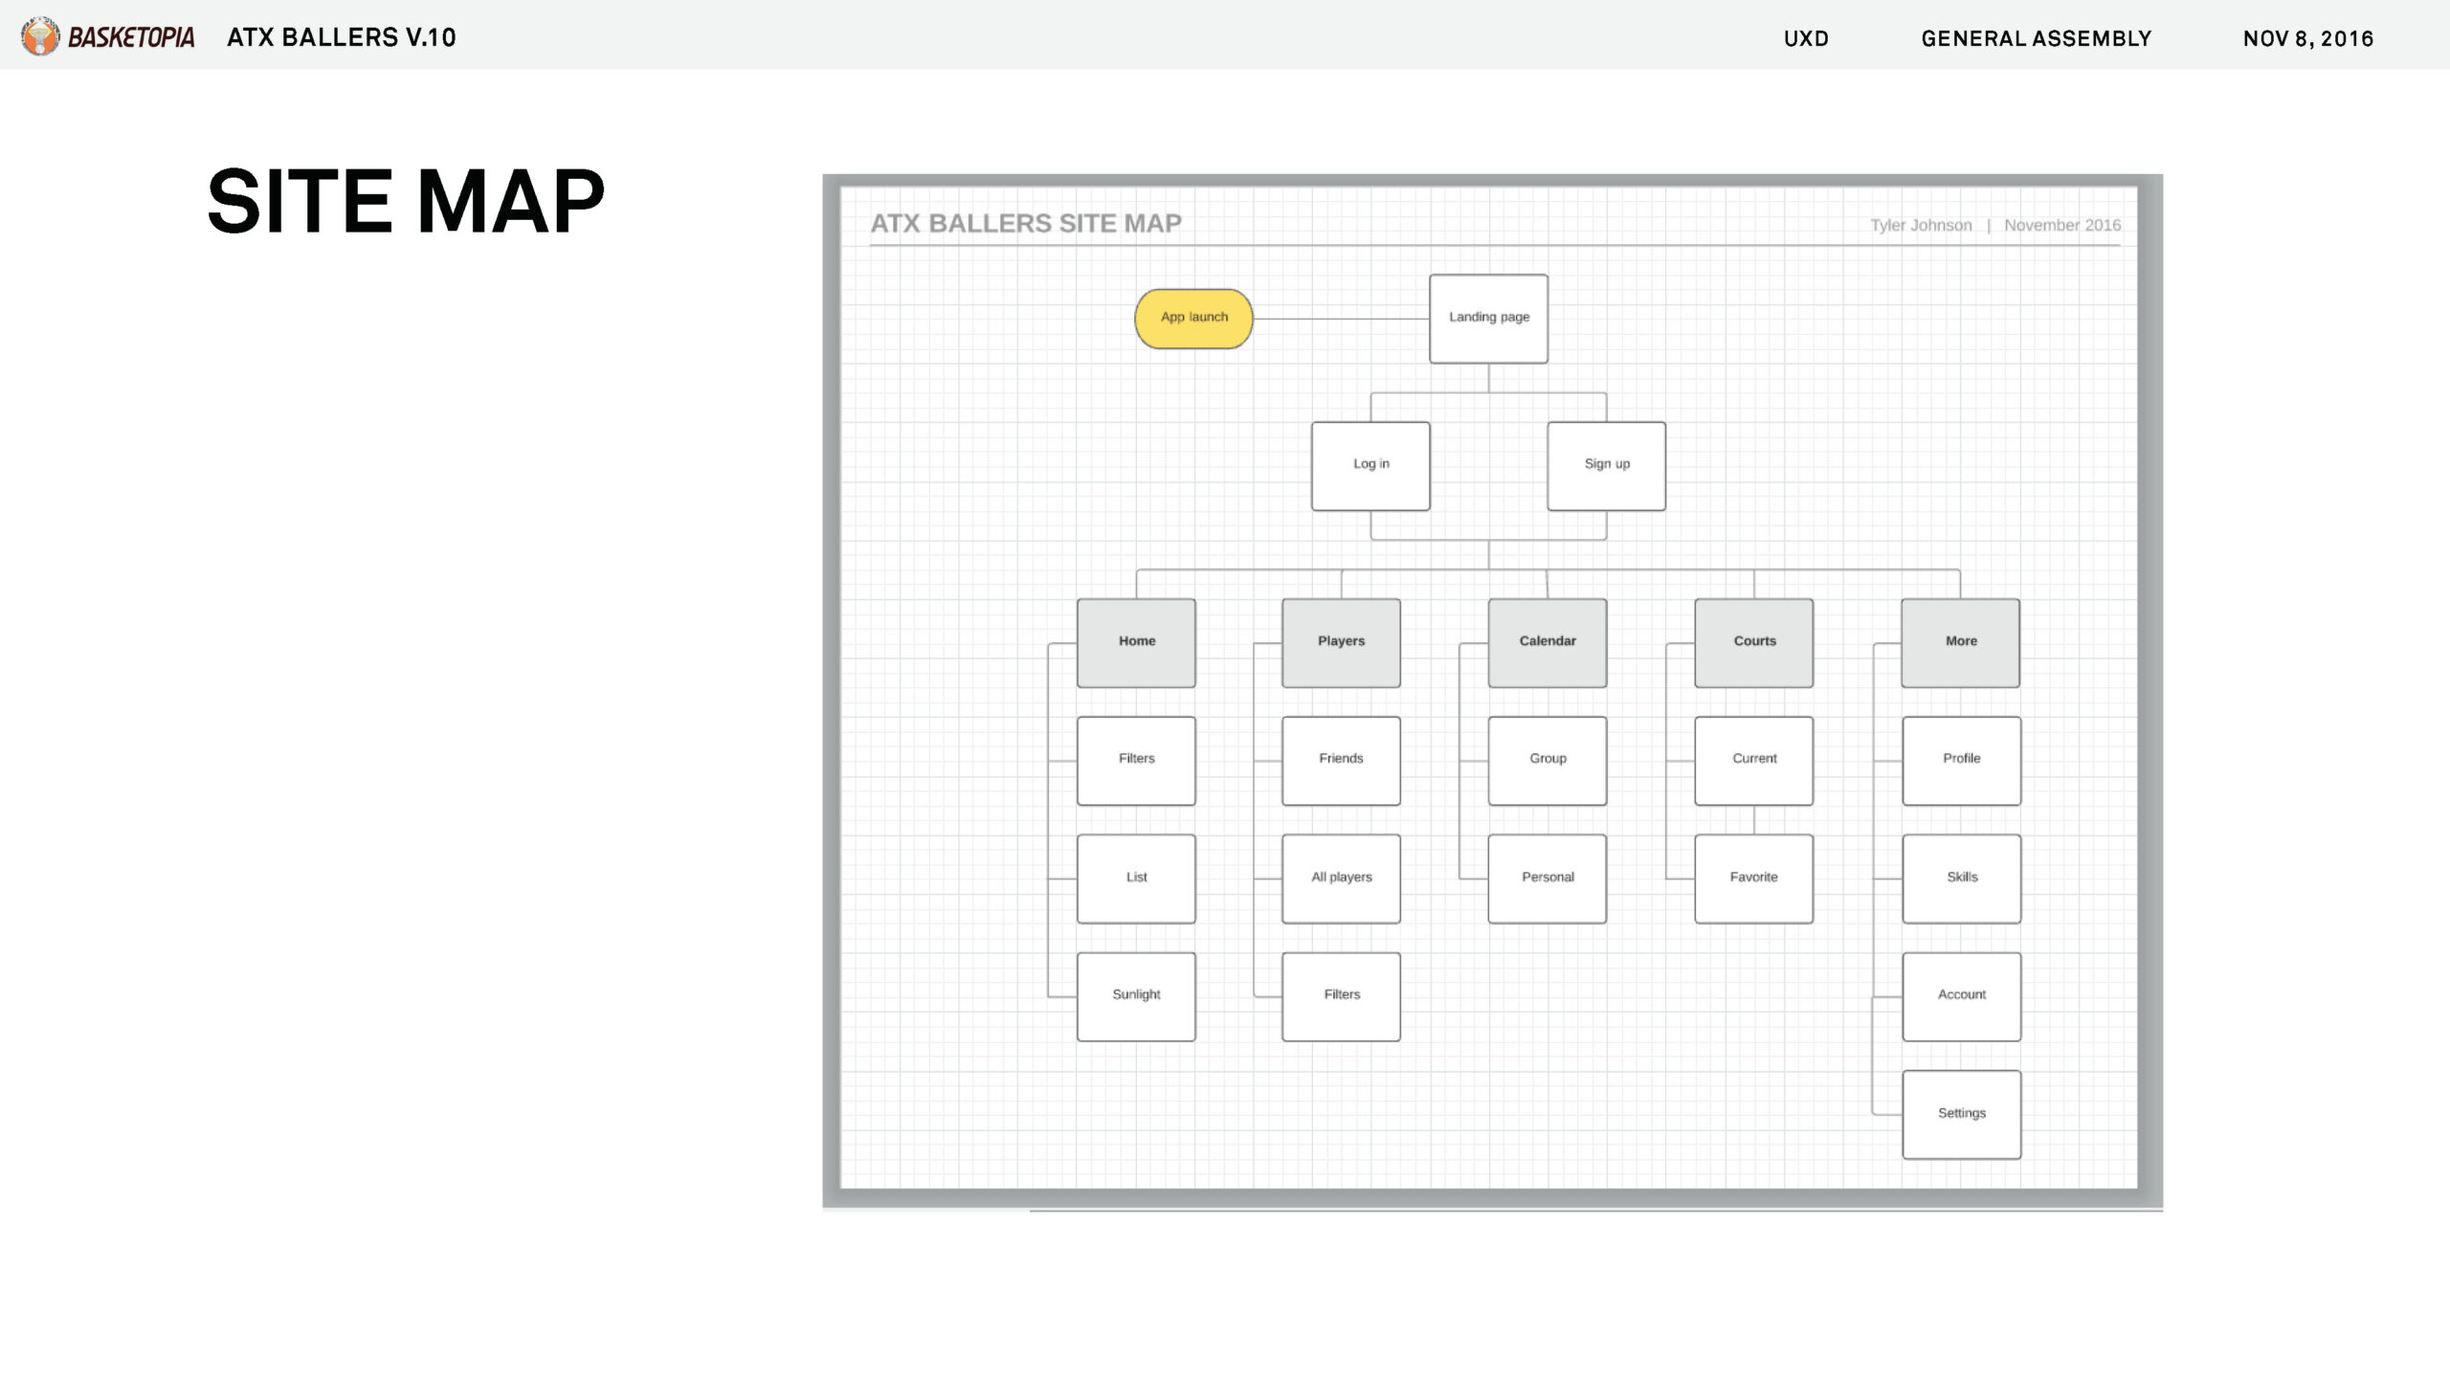Select the Filters box under Home
The width and height of the screenshot is (2450, 1378).
[x=1136, y=760]
